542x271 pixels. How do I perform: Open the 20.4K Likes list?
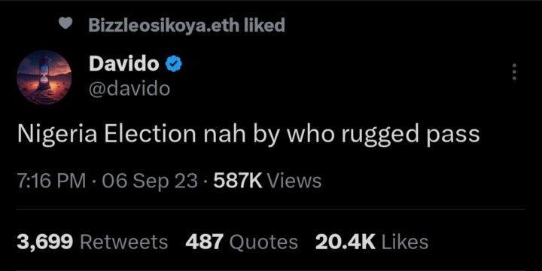pyautogui.click(x=372, y=242)
